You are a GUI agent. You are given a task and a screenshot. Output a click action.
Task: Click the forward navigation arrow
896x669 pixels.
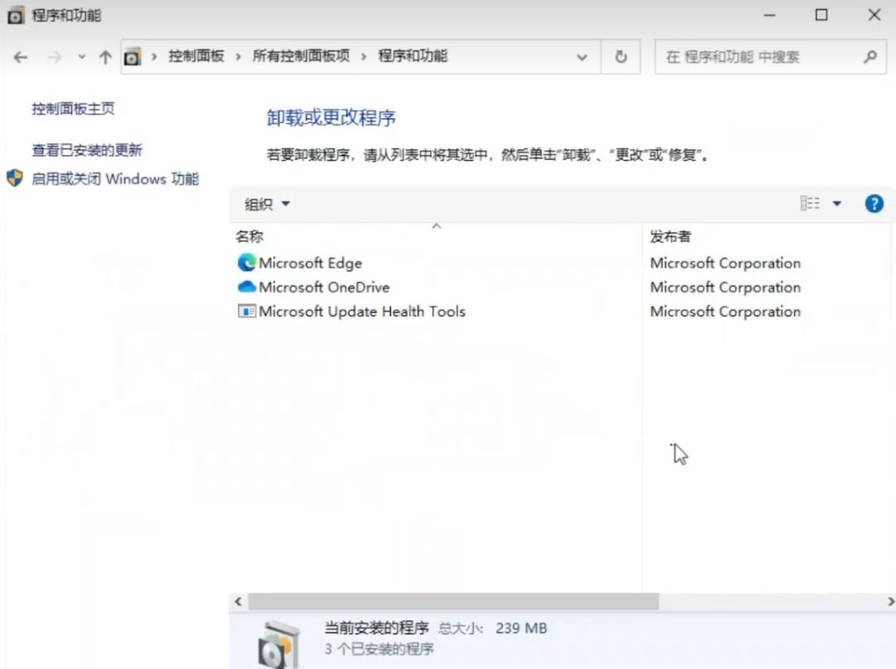(54, 57)
